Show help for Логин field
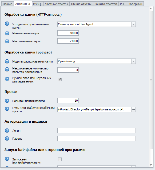Viewport: 155px width, 170px height. pyautogui.click(x=7, y=131)
